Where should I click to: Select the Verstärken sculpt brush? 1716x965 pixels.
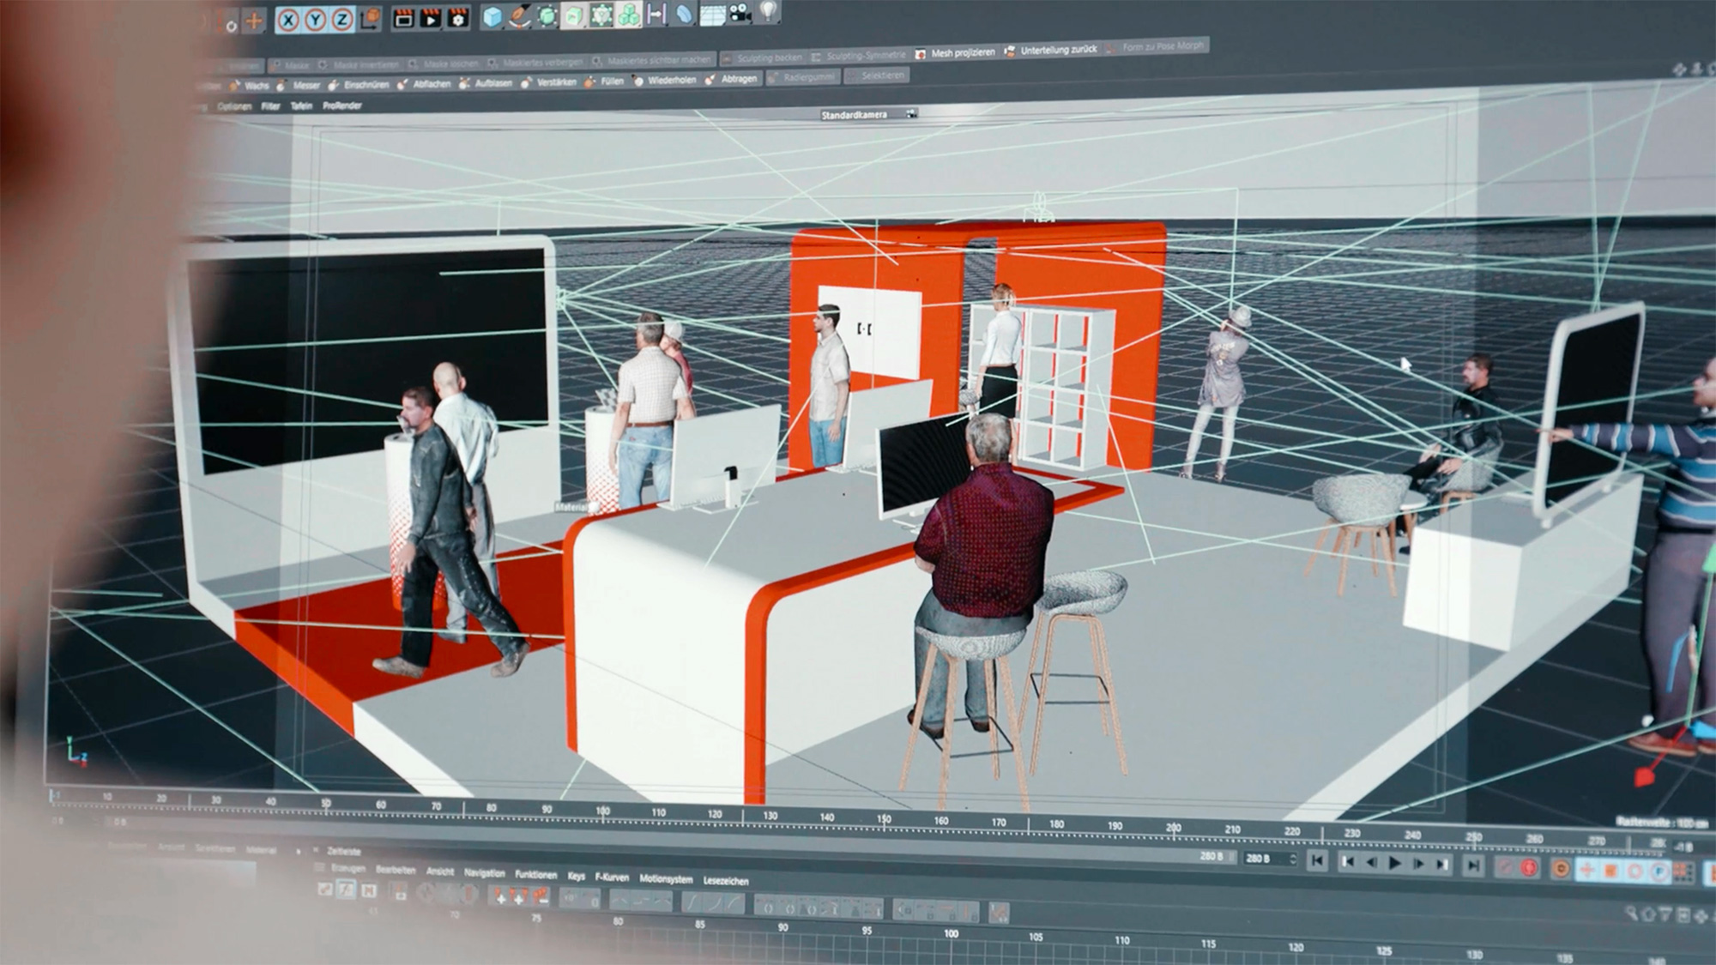click(549, 82)
